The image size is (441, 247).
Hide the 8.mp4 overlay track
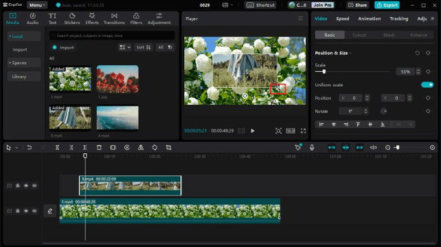click(26, 186)
